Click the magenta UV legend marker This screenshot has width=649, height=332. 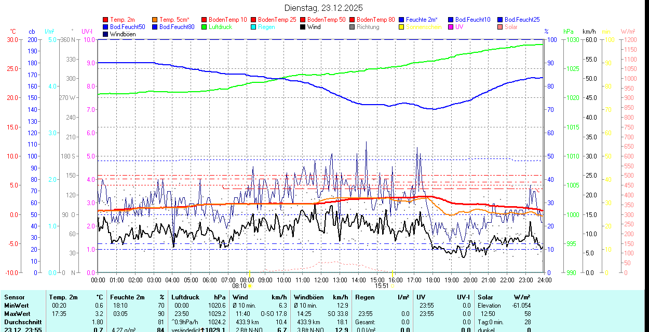pyautogui.click(x=451, y=27)
